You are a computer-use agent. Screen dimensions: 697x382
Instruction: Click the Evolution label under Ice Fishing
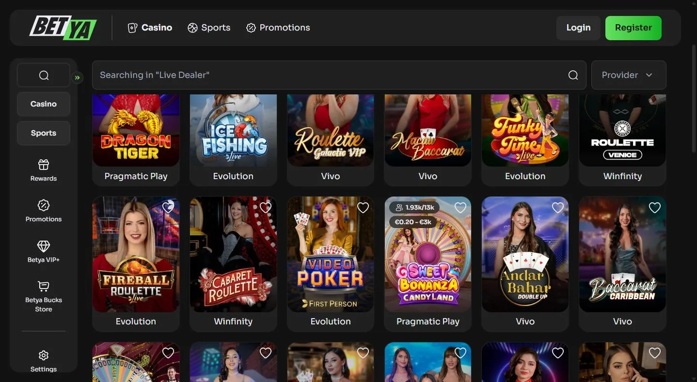[233, 176]
